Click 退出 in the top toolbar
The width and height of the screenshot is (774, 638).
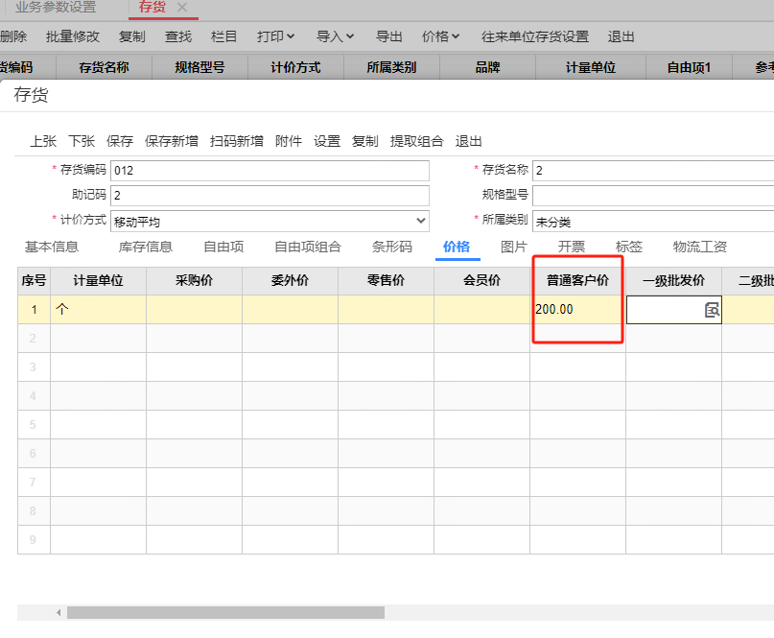(x=621, y=36)
